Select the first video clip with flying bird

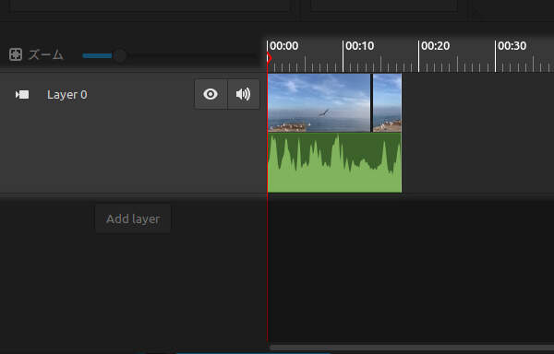[x=319, y=102]
